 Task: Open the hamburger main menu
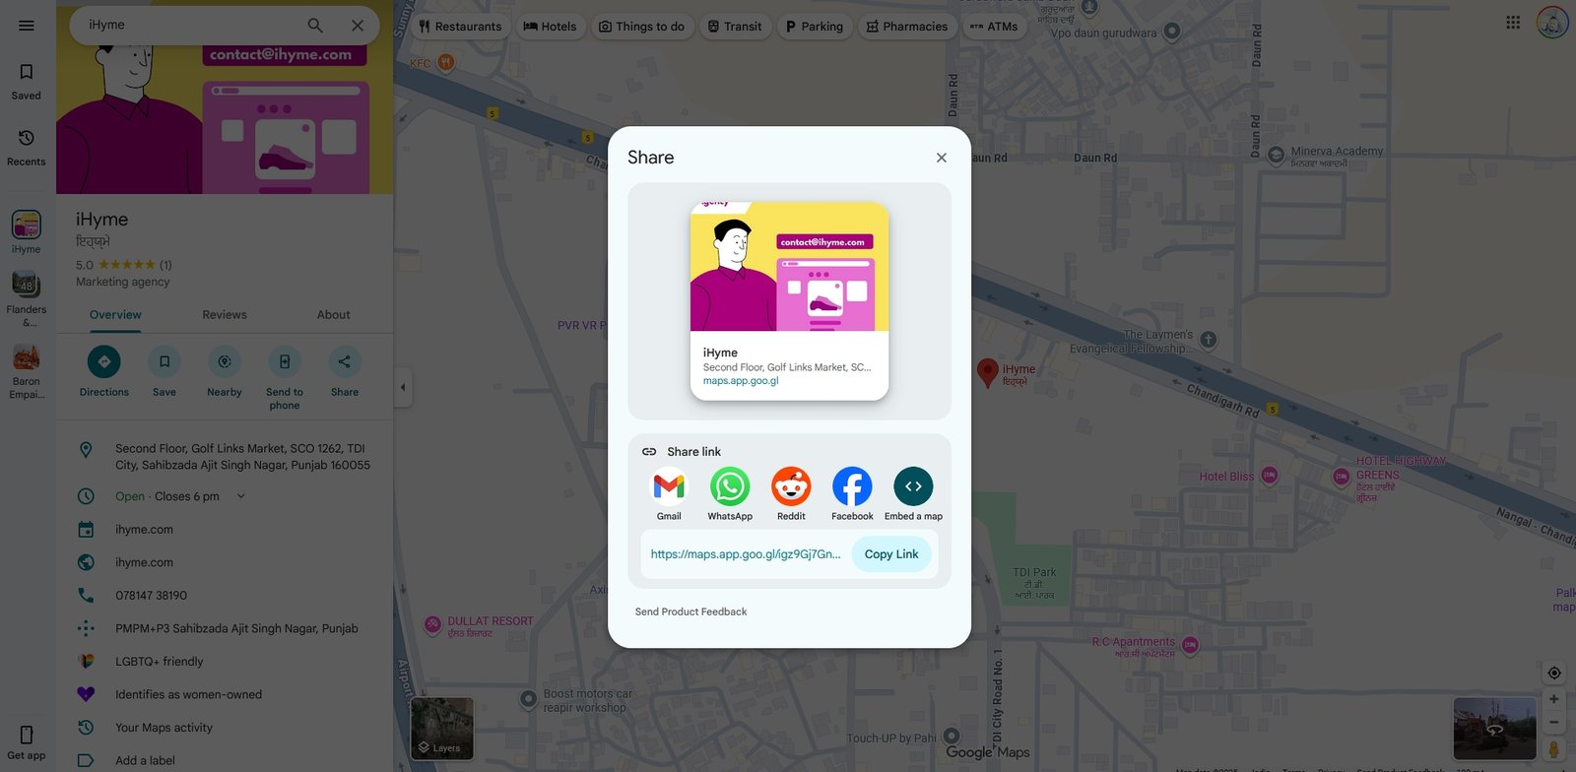pos(27,26)
